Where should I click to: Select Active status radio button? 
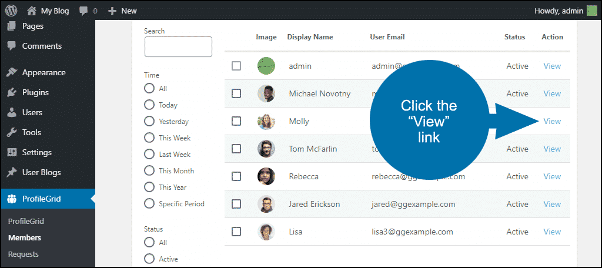click(149, 259)
